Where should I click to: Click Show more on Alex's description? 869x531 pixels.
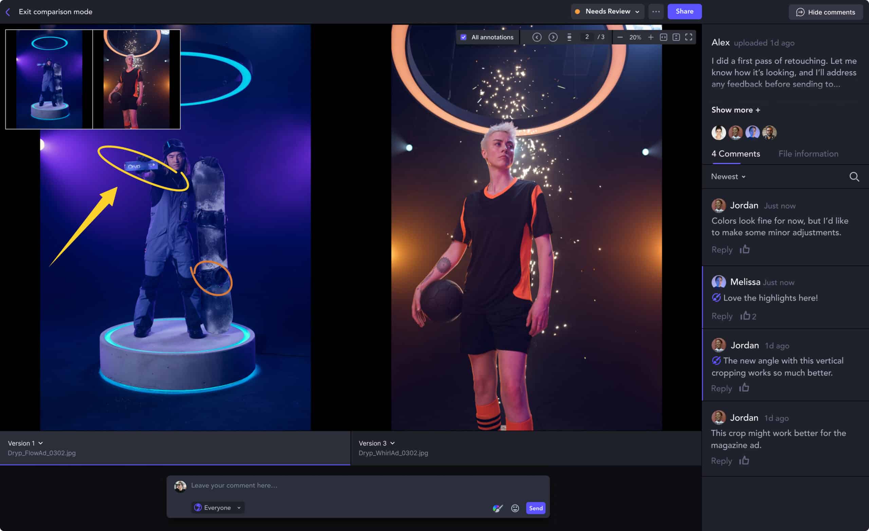[736, 110]
